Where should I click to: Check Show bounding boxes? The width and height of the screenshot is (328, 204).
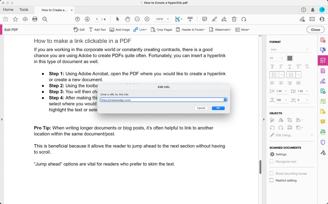coord(272,173)
